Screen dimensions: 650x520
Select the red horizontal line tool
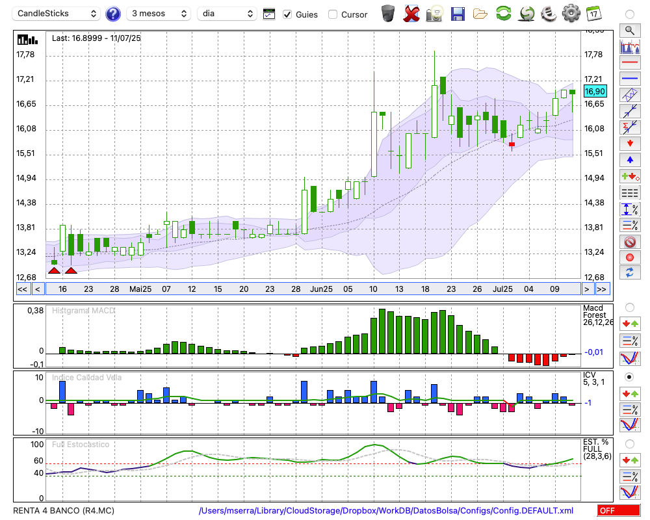[x=630, y=62]
